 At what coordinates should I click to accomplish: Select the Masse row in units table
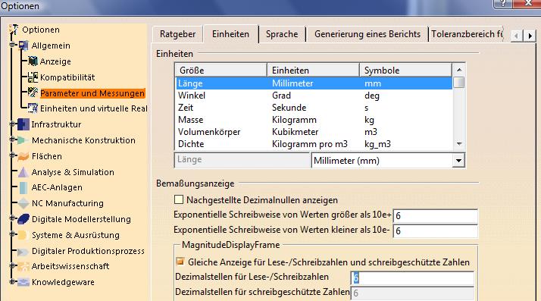coord(314,120)
